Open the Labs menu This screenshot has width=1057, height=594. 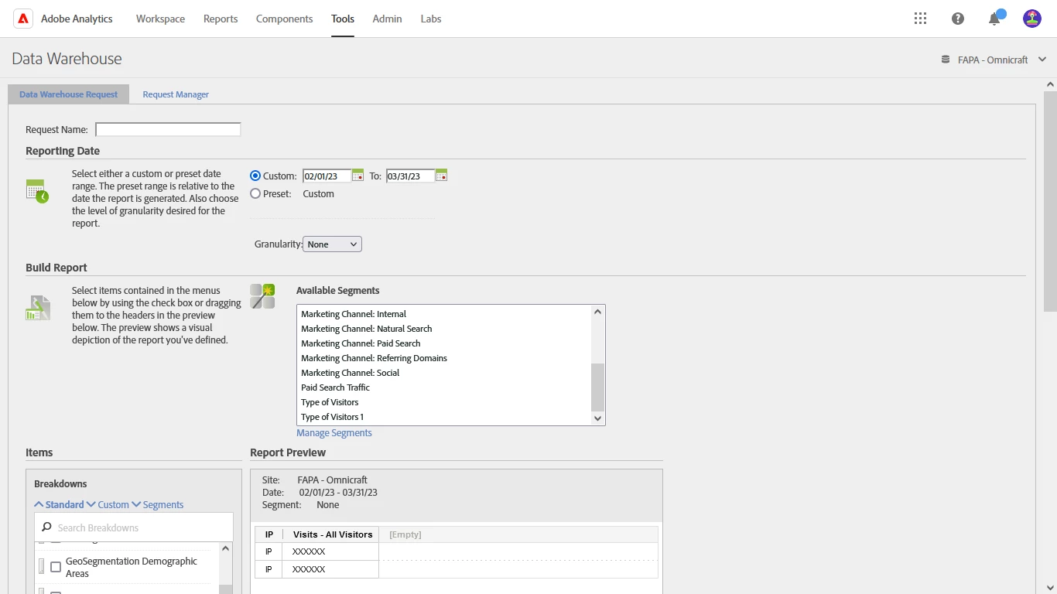click(431, 19)
